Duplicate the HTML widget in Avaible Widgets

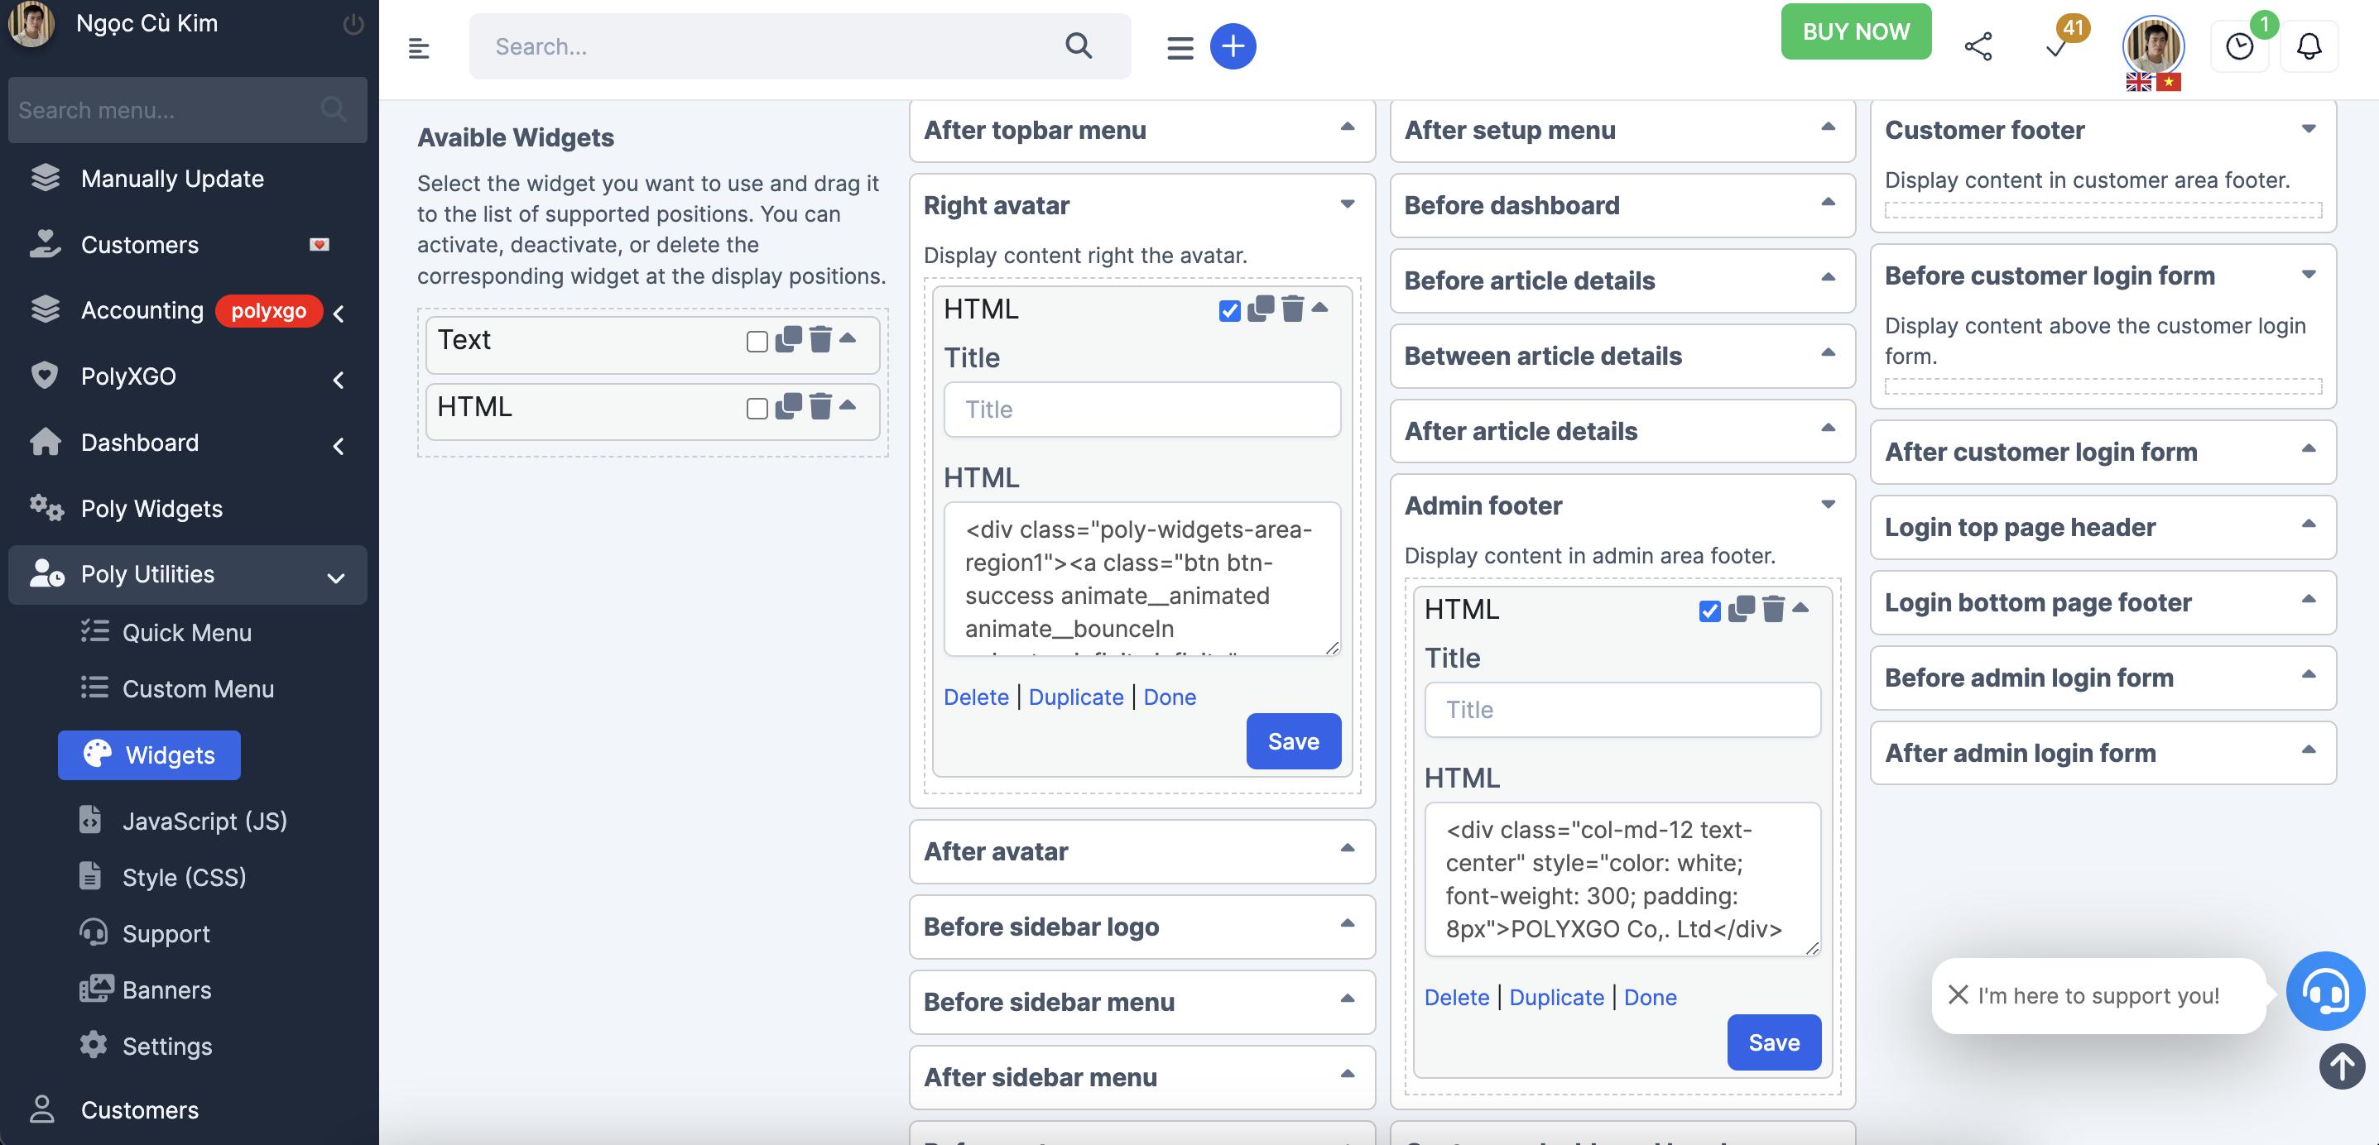pos(787,409)
